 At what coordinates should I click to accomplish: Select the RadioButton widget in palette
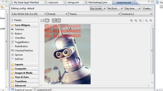coord(21,46)
